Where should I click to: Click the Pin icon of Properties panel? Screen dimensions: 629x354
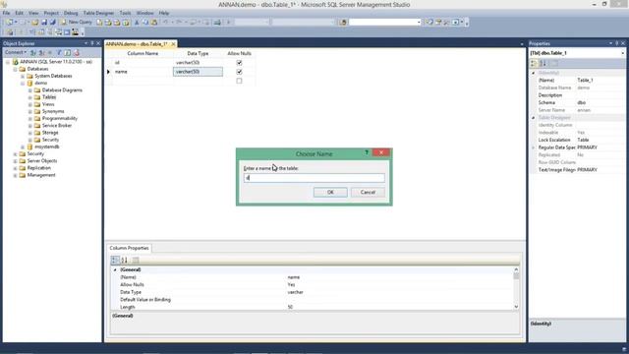617,43
